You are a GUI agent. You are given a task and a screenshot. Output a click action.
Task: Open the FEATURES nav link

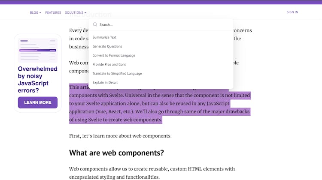pyautogui.click(x=53, y=12)
